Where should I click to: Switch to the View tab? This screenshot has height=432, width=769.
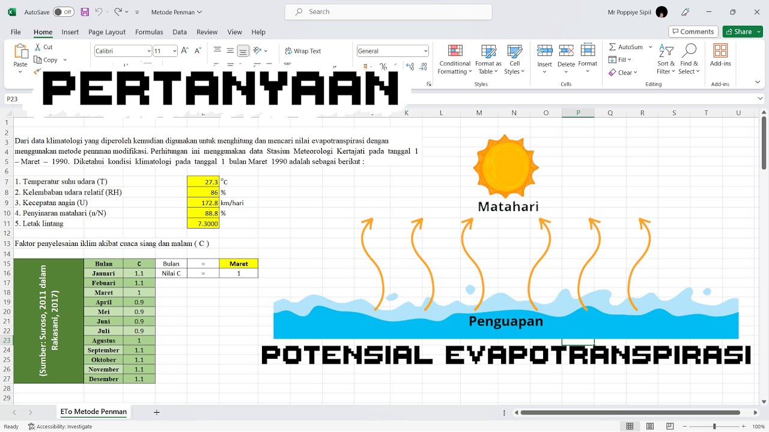[234, 32]
